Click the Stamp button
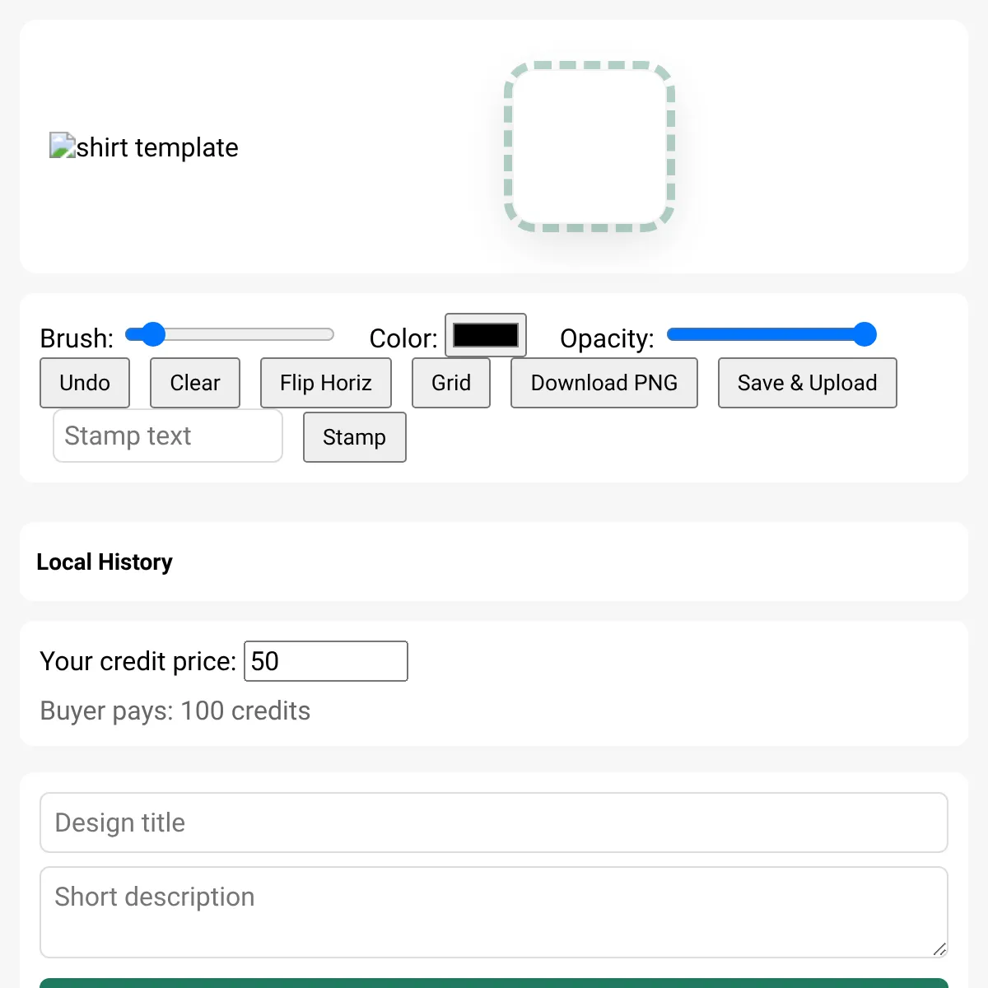This screenshot has width=988, height=988. coord(354,437)
